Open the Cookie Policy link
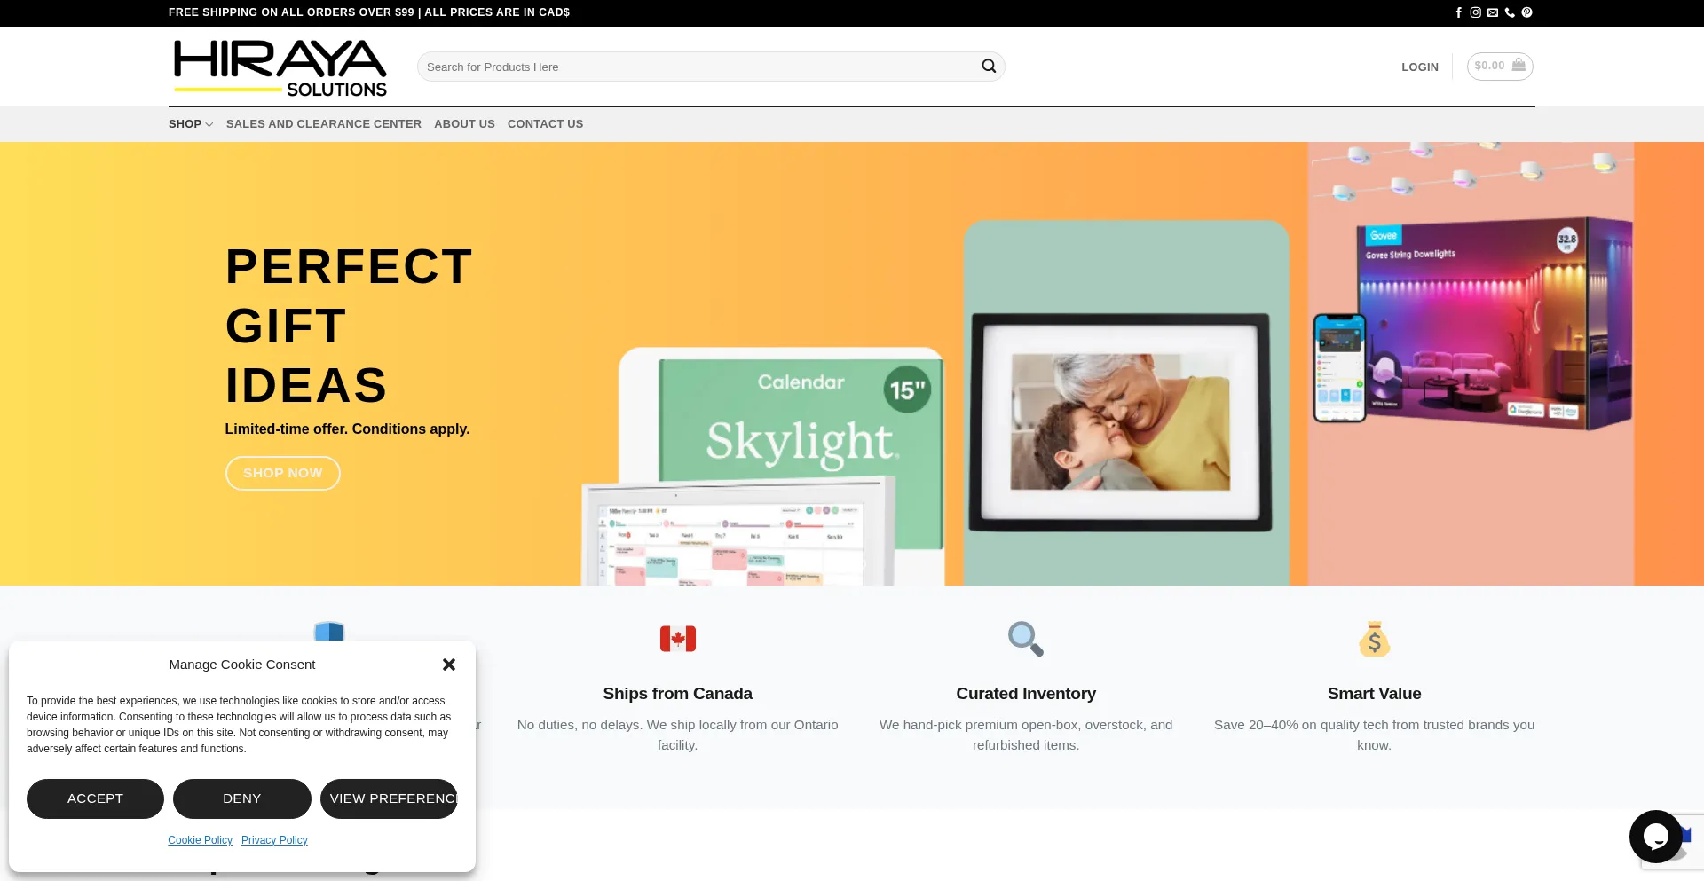This screenshot has height=881, width=1704. click(200, 840)
